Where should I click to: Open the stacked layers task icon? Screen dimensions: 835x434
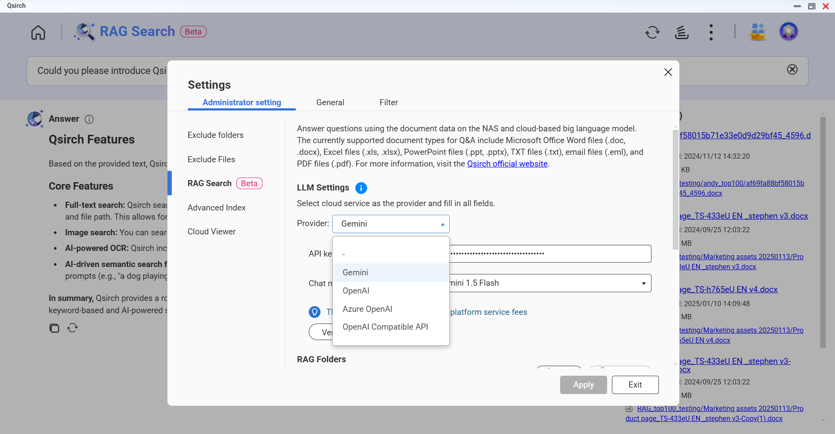click(x=681, y=32)
